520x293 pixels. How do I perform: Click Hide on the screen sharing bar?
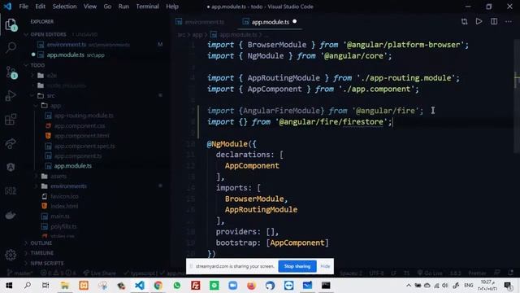coord(325,266)
